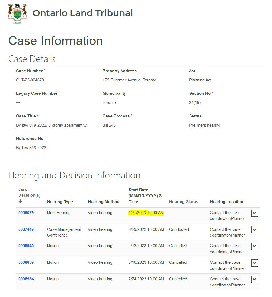Sort by Hearing Status column header
This screenshot has width=272, height=297.
184,202
